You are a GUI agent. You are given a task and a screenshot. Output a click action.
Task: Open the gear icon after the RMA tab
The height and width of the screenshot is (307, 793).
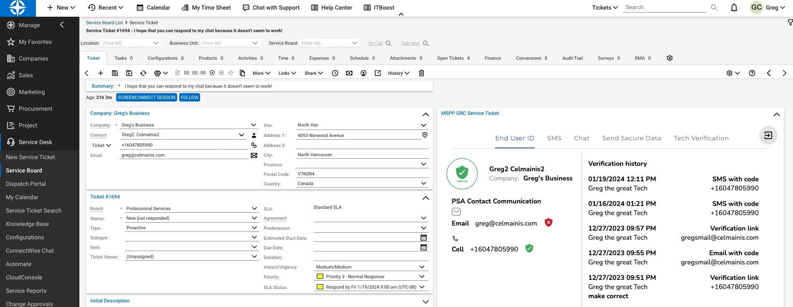[x=670, y=58]
